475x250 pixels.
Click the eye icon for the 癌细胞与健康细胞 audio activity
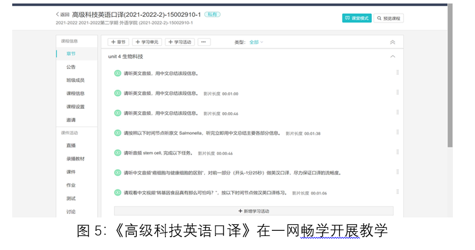[118, 173]
